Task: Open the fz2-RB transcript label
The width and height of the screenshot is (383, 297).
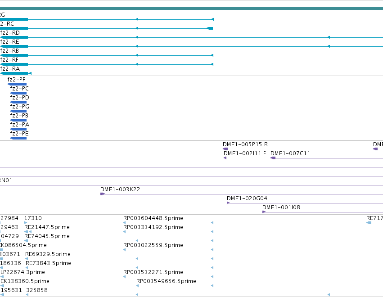Action: 9,51
